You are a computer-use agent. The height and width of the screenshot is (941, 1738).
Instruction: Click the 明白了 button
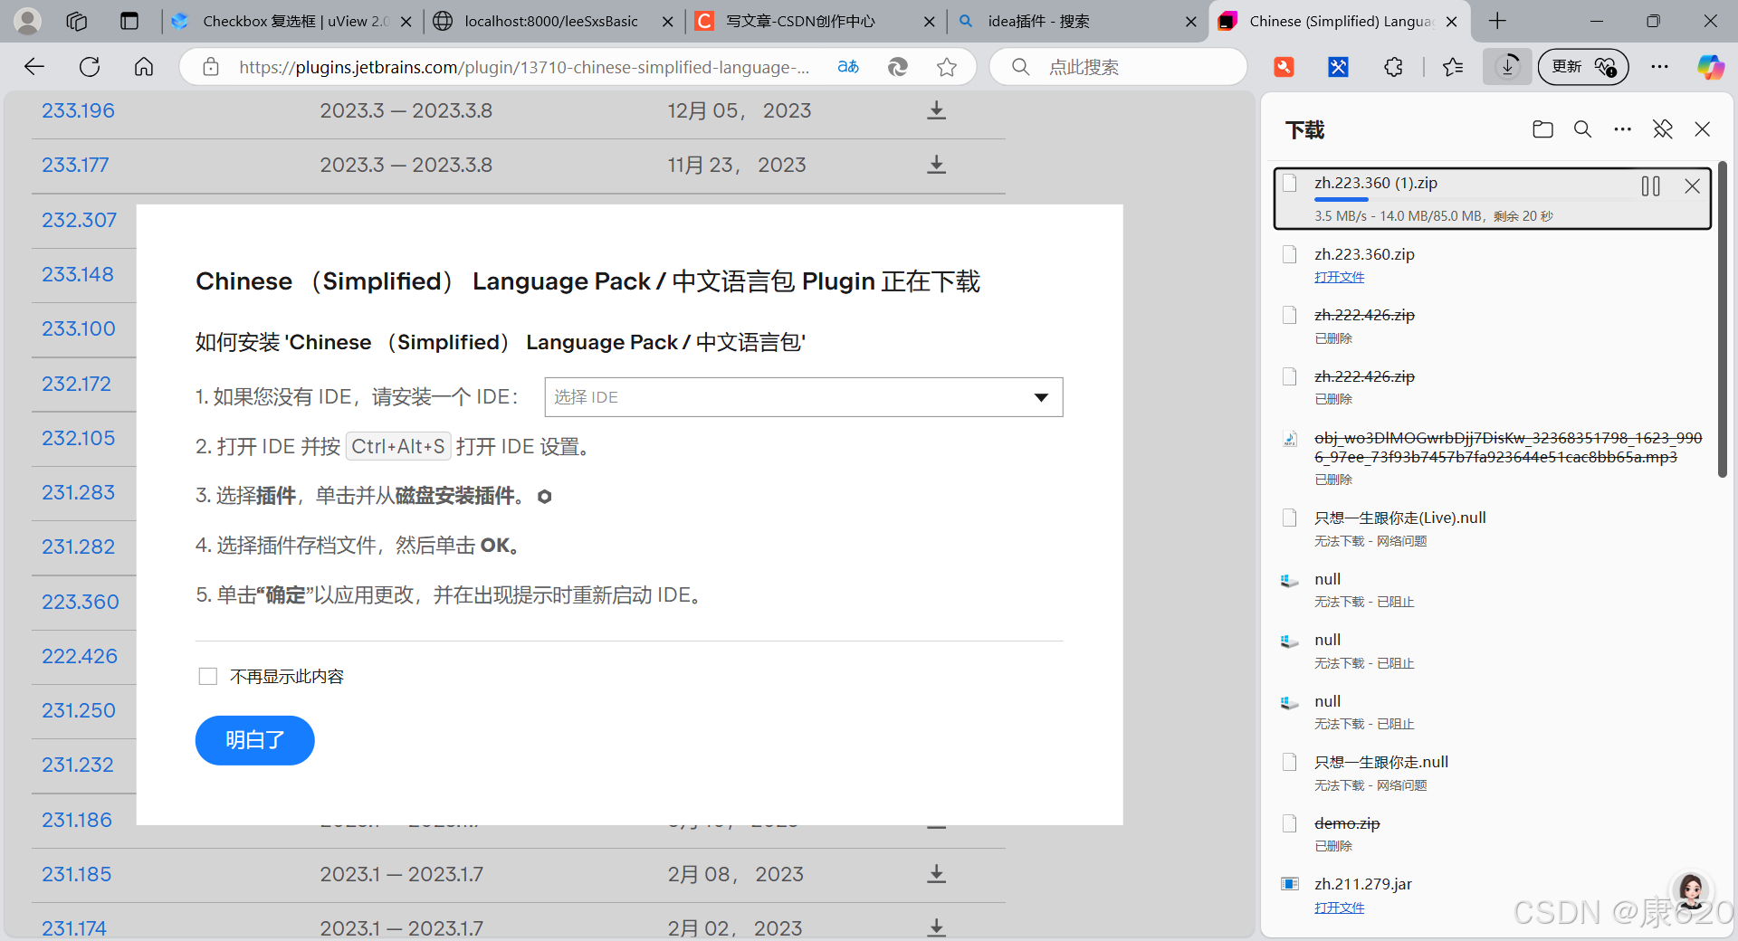point(254,740)
